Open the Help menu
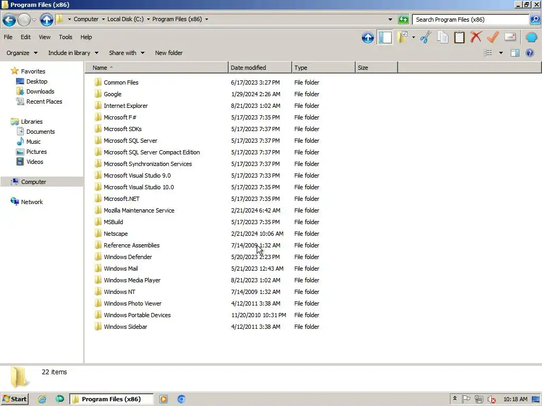Viewport: 542px width, 406px height. [x=86, y=37]
